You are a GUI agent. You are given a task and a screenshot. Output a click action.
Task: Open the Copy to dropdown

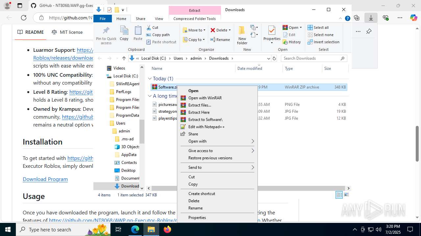click(x=194, y=40)
